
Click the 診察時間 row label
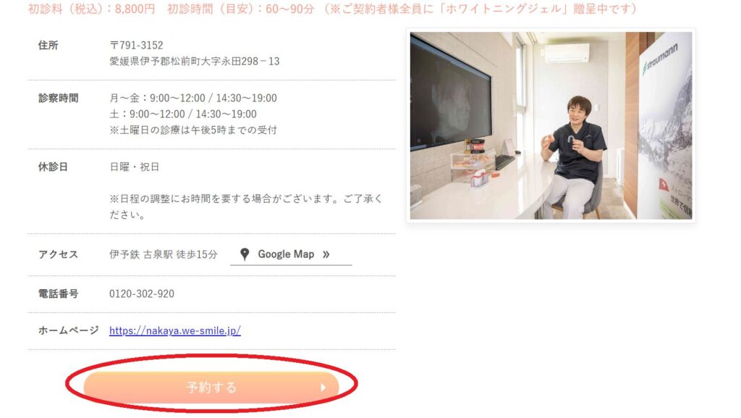[x=58, y=98]
